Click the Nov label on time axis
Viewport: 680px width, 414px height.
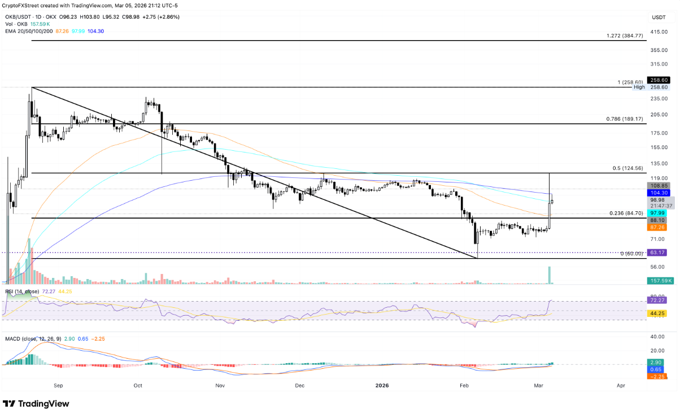point(220,385)
